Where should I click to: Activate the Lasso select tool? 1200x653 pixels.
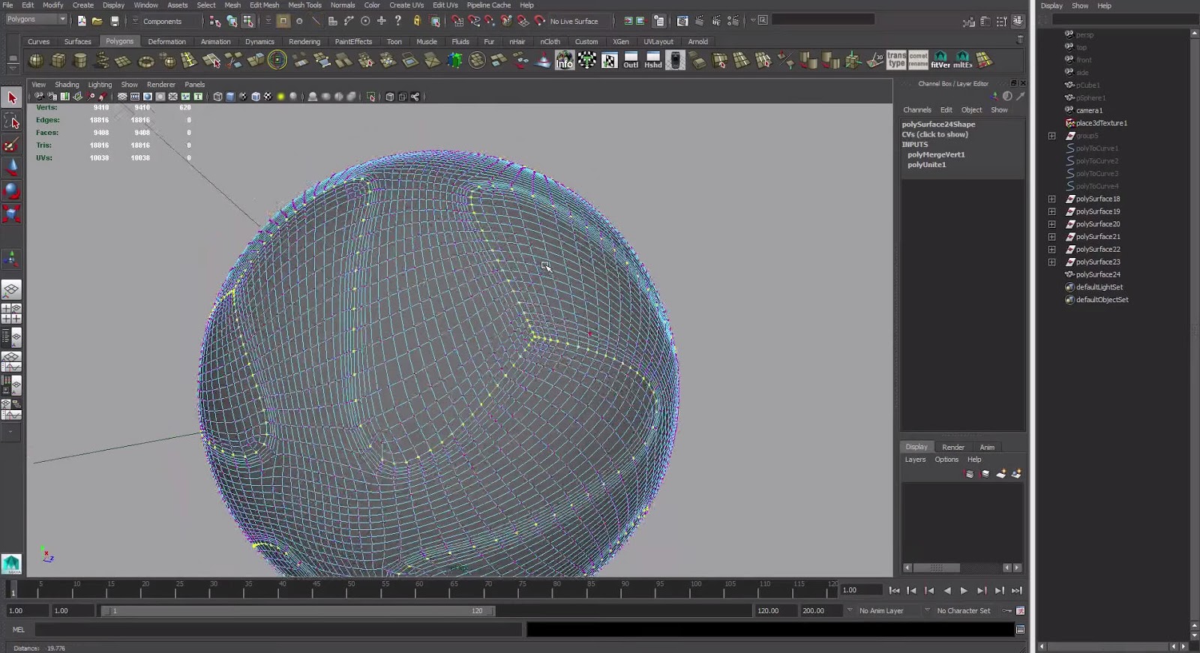(11, 121)
